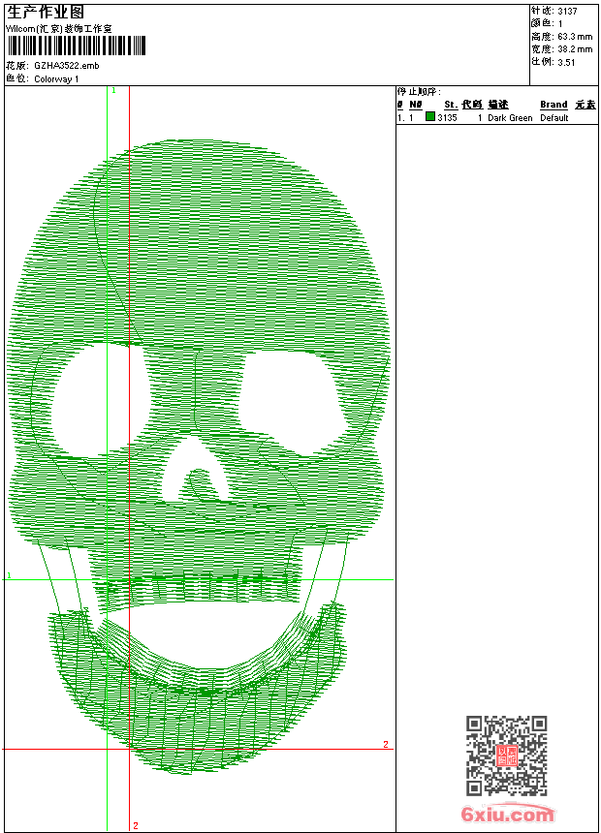Image resolution: width=601 pixels, height=833 pixels.
Task: Click the stitch count value 3137
Action: (x=567, y=11)
